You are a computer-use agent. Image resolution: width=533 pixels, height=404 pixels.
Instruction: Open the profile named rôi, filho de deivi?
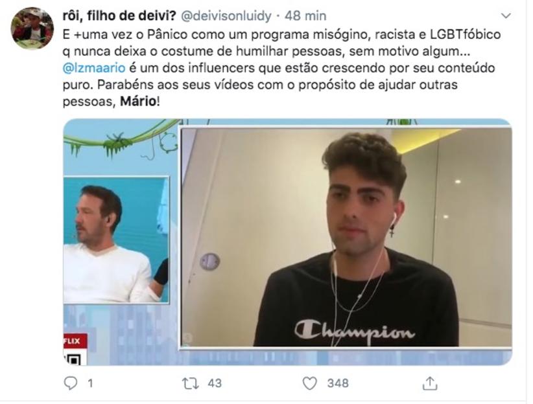click(119, 16)
